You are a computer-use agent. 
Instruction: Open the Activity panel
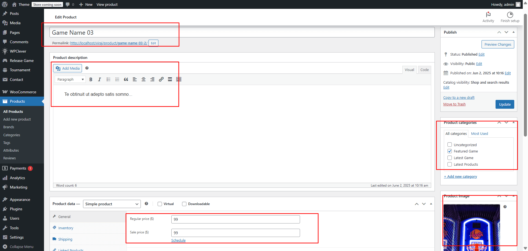[488, 17]
